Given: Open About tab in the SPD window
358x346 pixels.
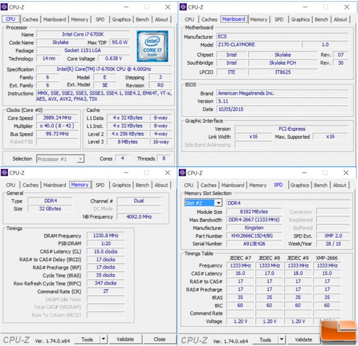Looking at the screenshot, I should [340, 185].
